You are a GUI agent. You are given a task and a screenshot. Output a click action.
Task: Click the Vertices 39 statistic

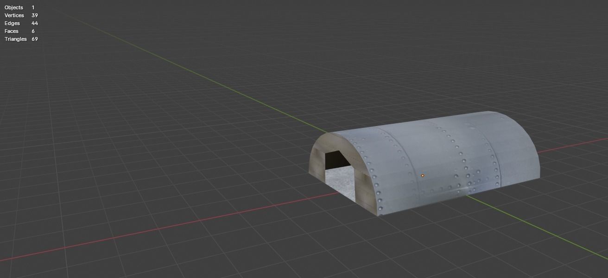[x=21, y=15]
